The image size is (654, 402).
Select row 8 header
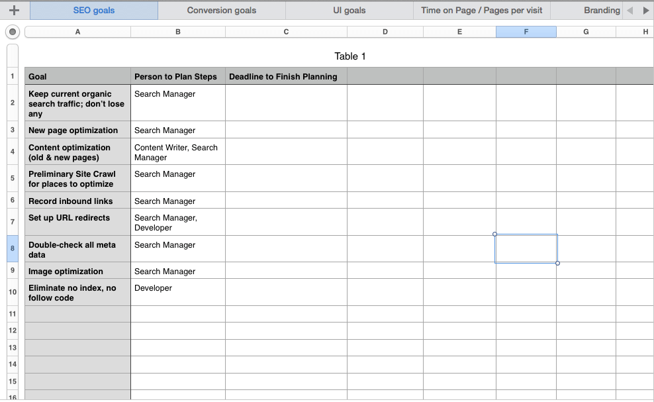click(x=13, y=248)
